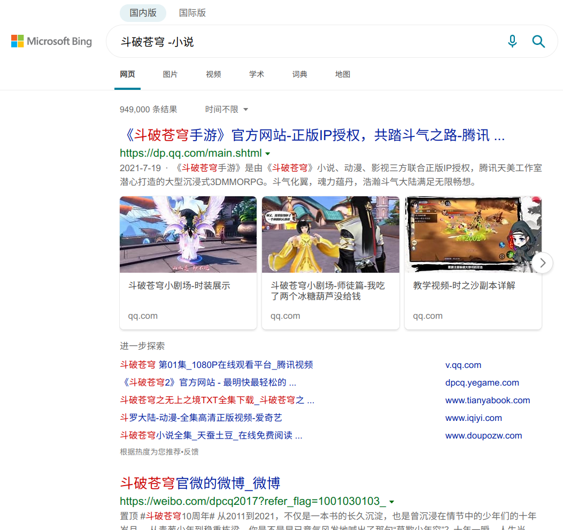Click the 949,000 条结果 count text

coord(148,109)
